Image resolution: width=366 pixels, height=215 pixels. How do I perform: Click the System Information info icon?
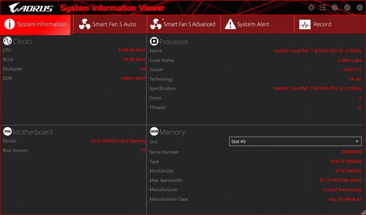tap(10, 24)
